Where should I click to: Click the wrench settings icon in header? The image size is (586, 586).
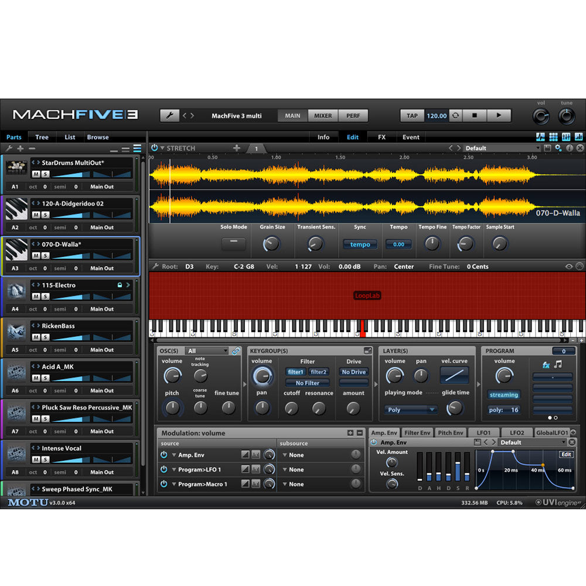tap(169, 115)
